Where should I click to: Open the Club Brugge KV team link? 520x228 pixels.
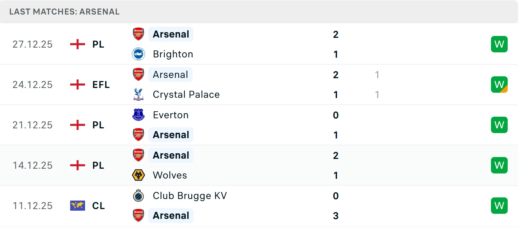pyautogui.click(x=190, y=196)
